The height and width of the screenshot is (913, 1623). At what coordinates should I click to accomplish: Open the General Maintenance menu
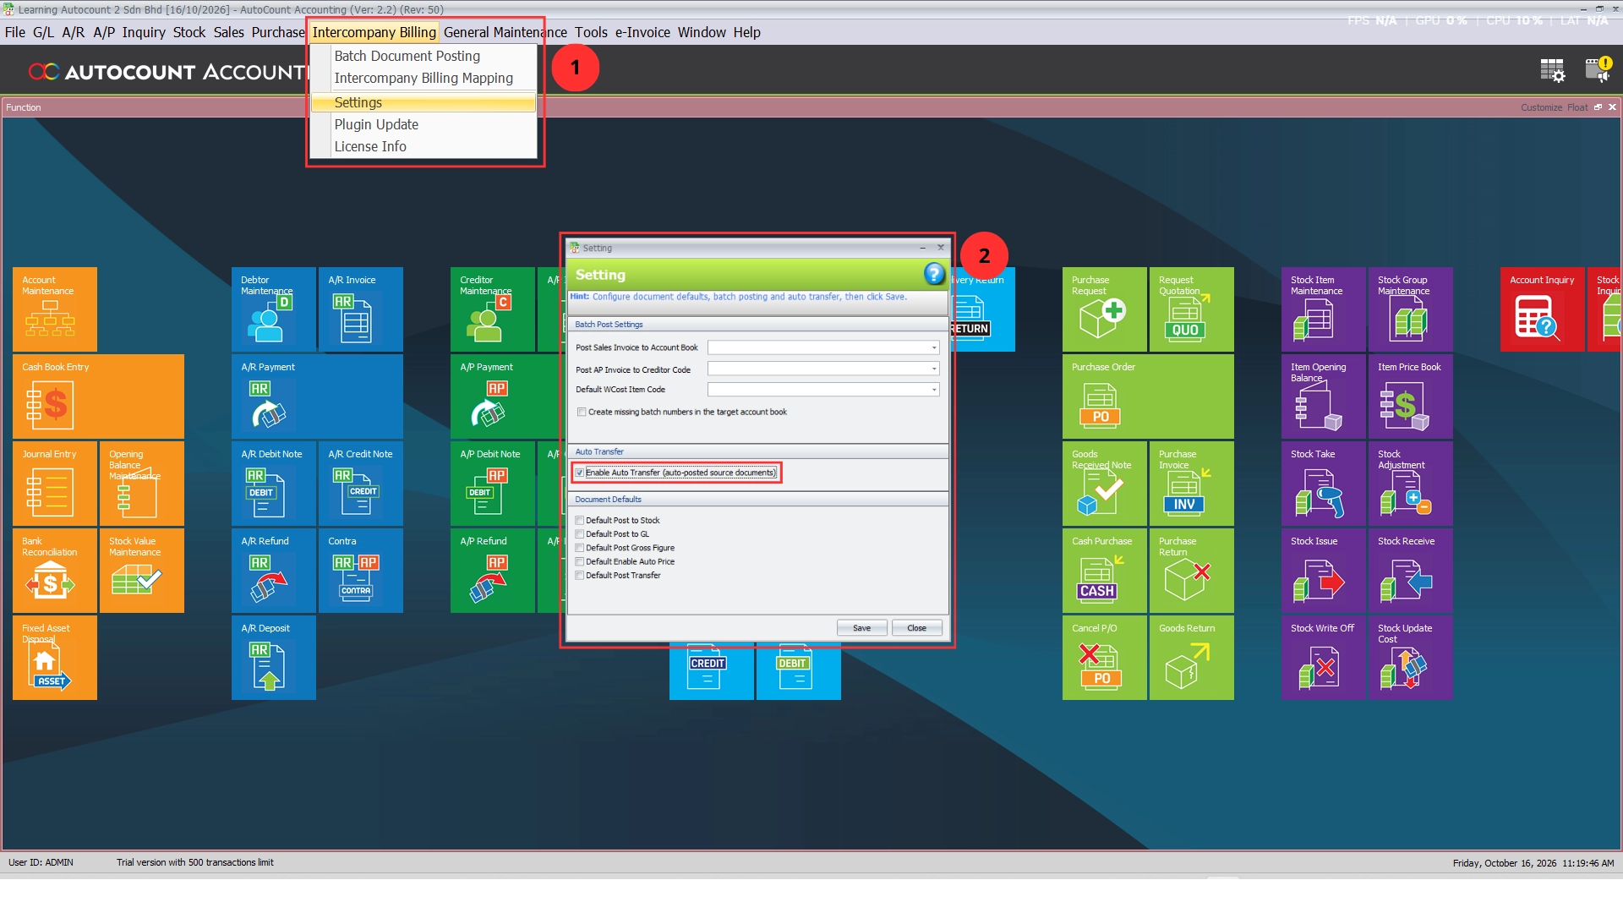point(505,32)
